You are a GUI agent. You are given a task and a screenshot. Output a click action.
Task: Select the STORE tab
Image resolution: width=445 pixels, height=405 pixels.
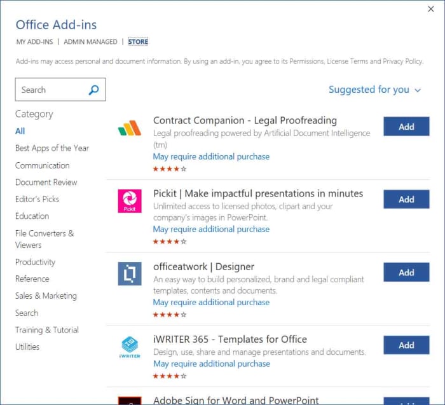[x=138, y=42]
